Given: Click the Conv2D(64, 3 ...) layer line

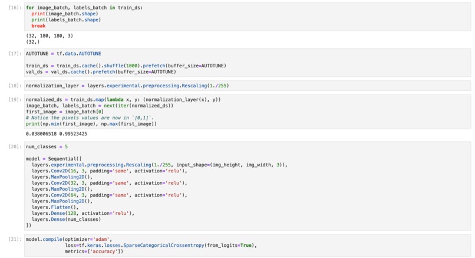Looking at the screenshot, I should click(110, 195).
